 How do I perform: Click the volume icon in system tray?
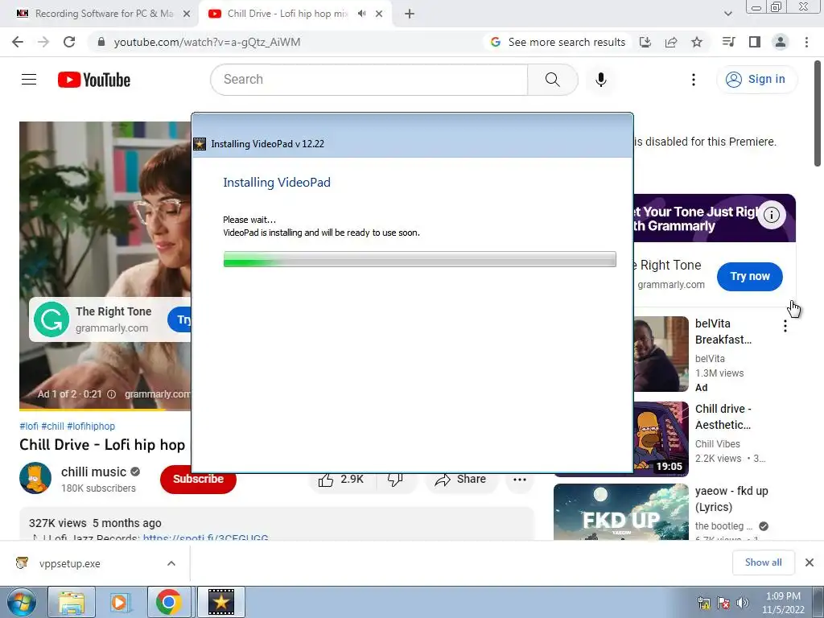click(x=743, y=603)
